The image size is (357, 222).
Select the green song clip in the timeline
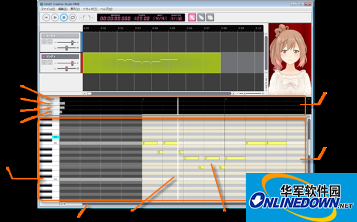pyautogui.click(x=151, y=63)
